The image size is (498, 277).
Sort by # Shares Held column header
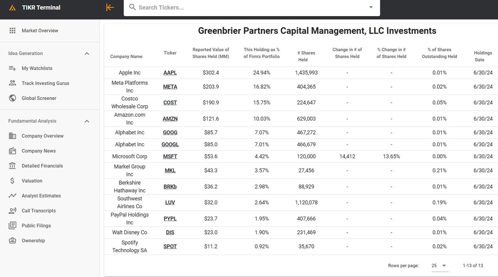coord(306,56)
